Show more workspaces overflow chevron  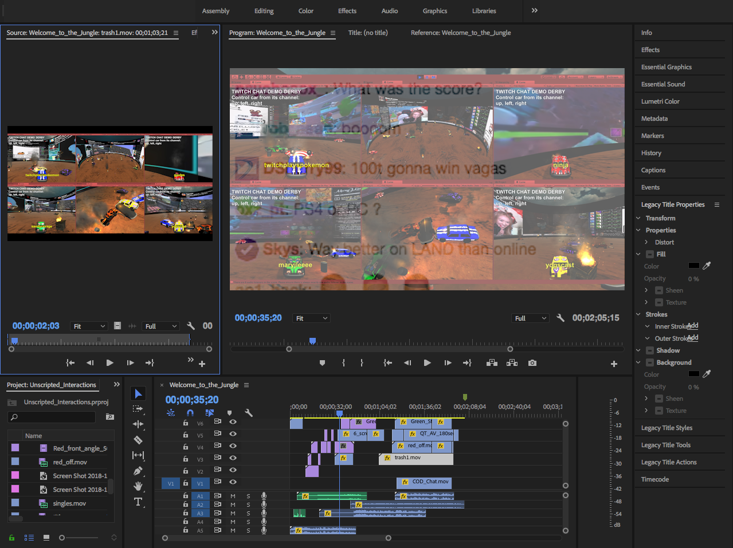(534, 10)
